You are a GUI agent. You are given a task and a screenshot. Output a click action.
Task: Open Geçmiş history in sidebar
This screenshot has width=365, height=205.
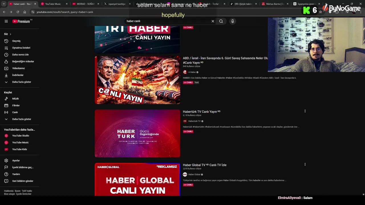click(x=20, y=41)
